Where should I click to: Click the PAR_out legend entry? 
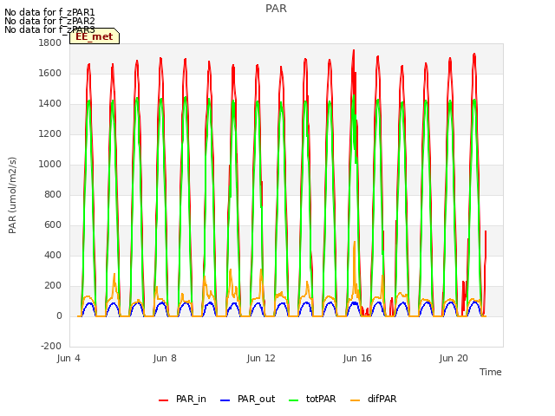coord(247,399)
